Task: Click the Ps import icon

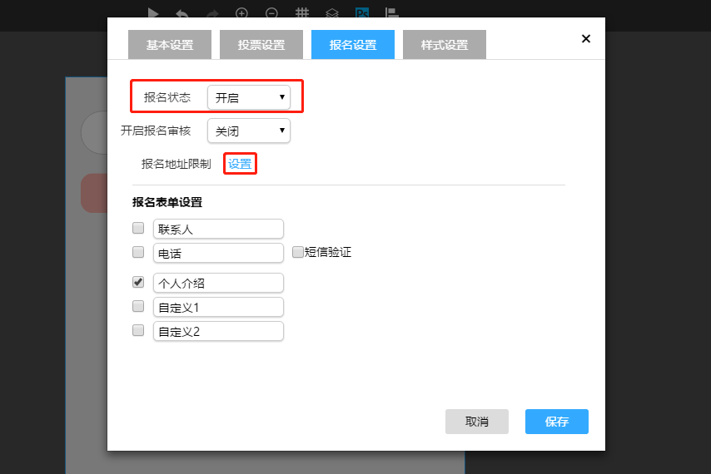Action: tap(362, 13)
